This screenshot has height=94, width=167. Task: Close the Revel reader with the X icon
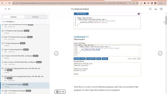(x=6, y=9)
